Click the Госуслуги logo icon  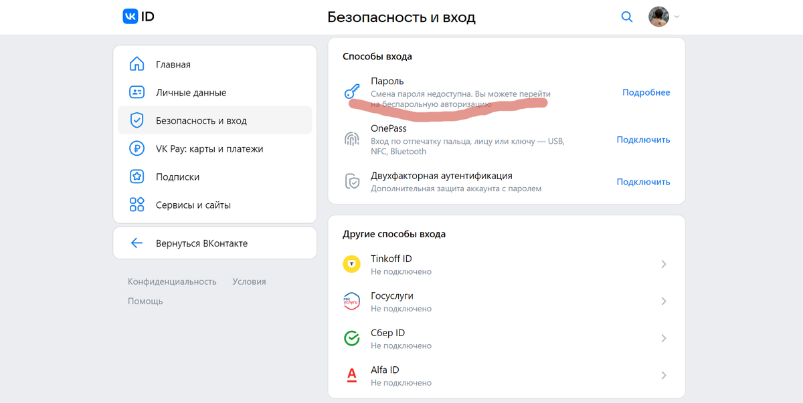(351, 301)
